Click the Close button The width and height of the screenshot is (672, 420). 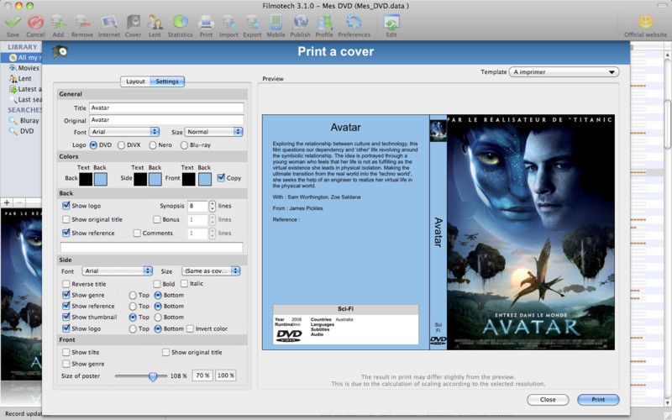(548, 400)
